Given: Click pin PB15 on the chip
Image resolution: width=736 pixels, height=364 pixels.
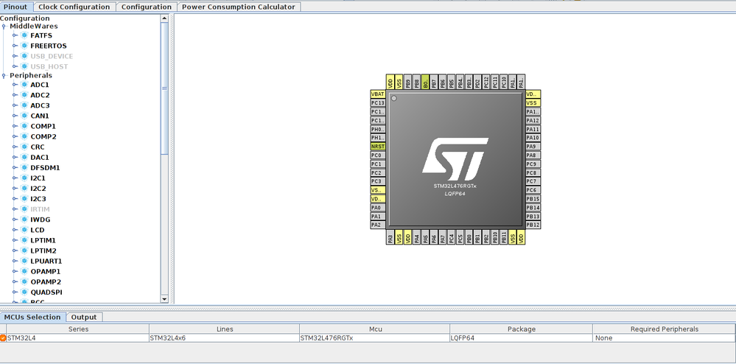Looking at the screenshot, I should (533, 199).
